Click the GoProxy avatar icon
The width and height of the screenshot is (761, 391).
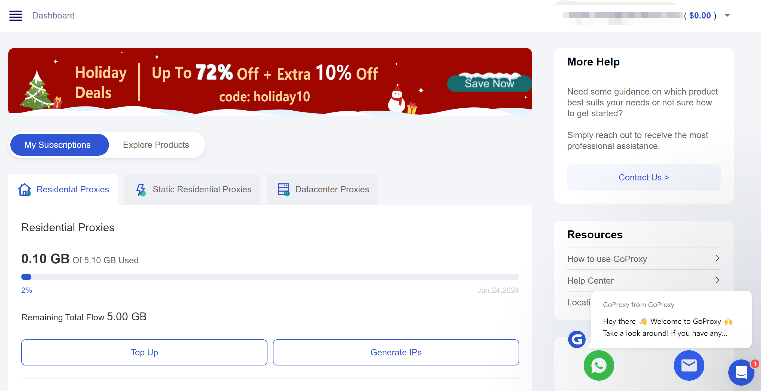577,339
